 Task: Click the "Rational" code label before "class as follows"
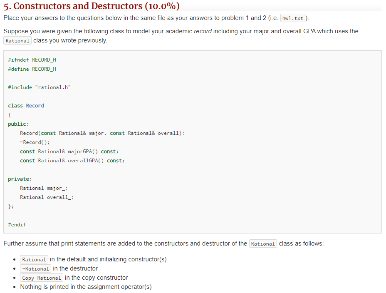tap(263, 244)
